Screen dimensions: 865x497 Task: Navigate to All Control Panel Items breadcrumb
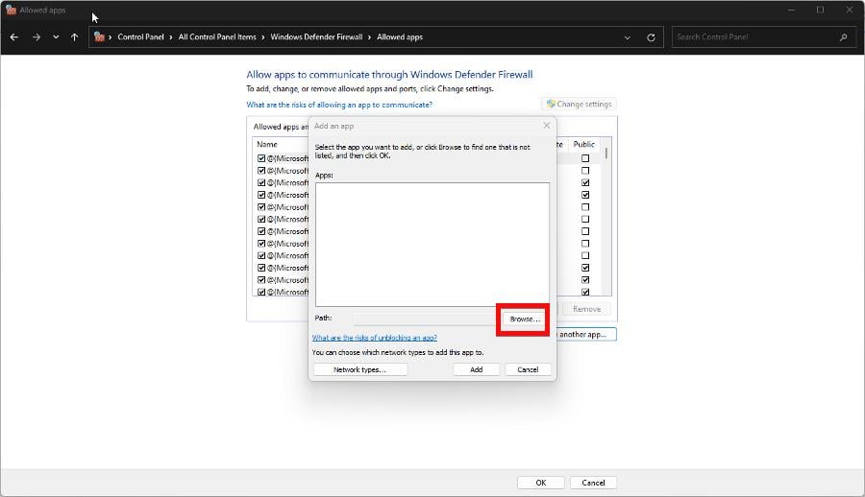(217, 36)
